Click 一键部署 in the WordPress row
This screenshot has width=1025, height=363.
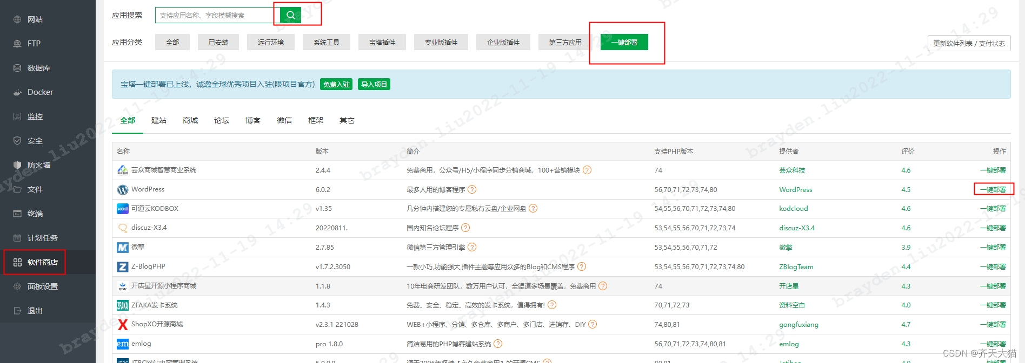coord(993,189)
